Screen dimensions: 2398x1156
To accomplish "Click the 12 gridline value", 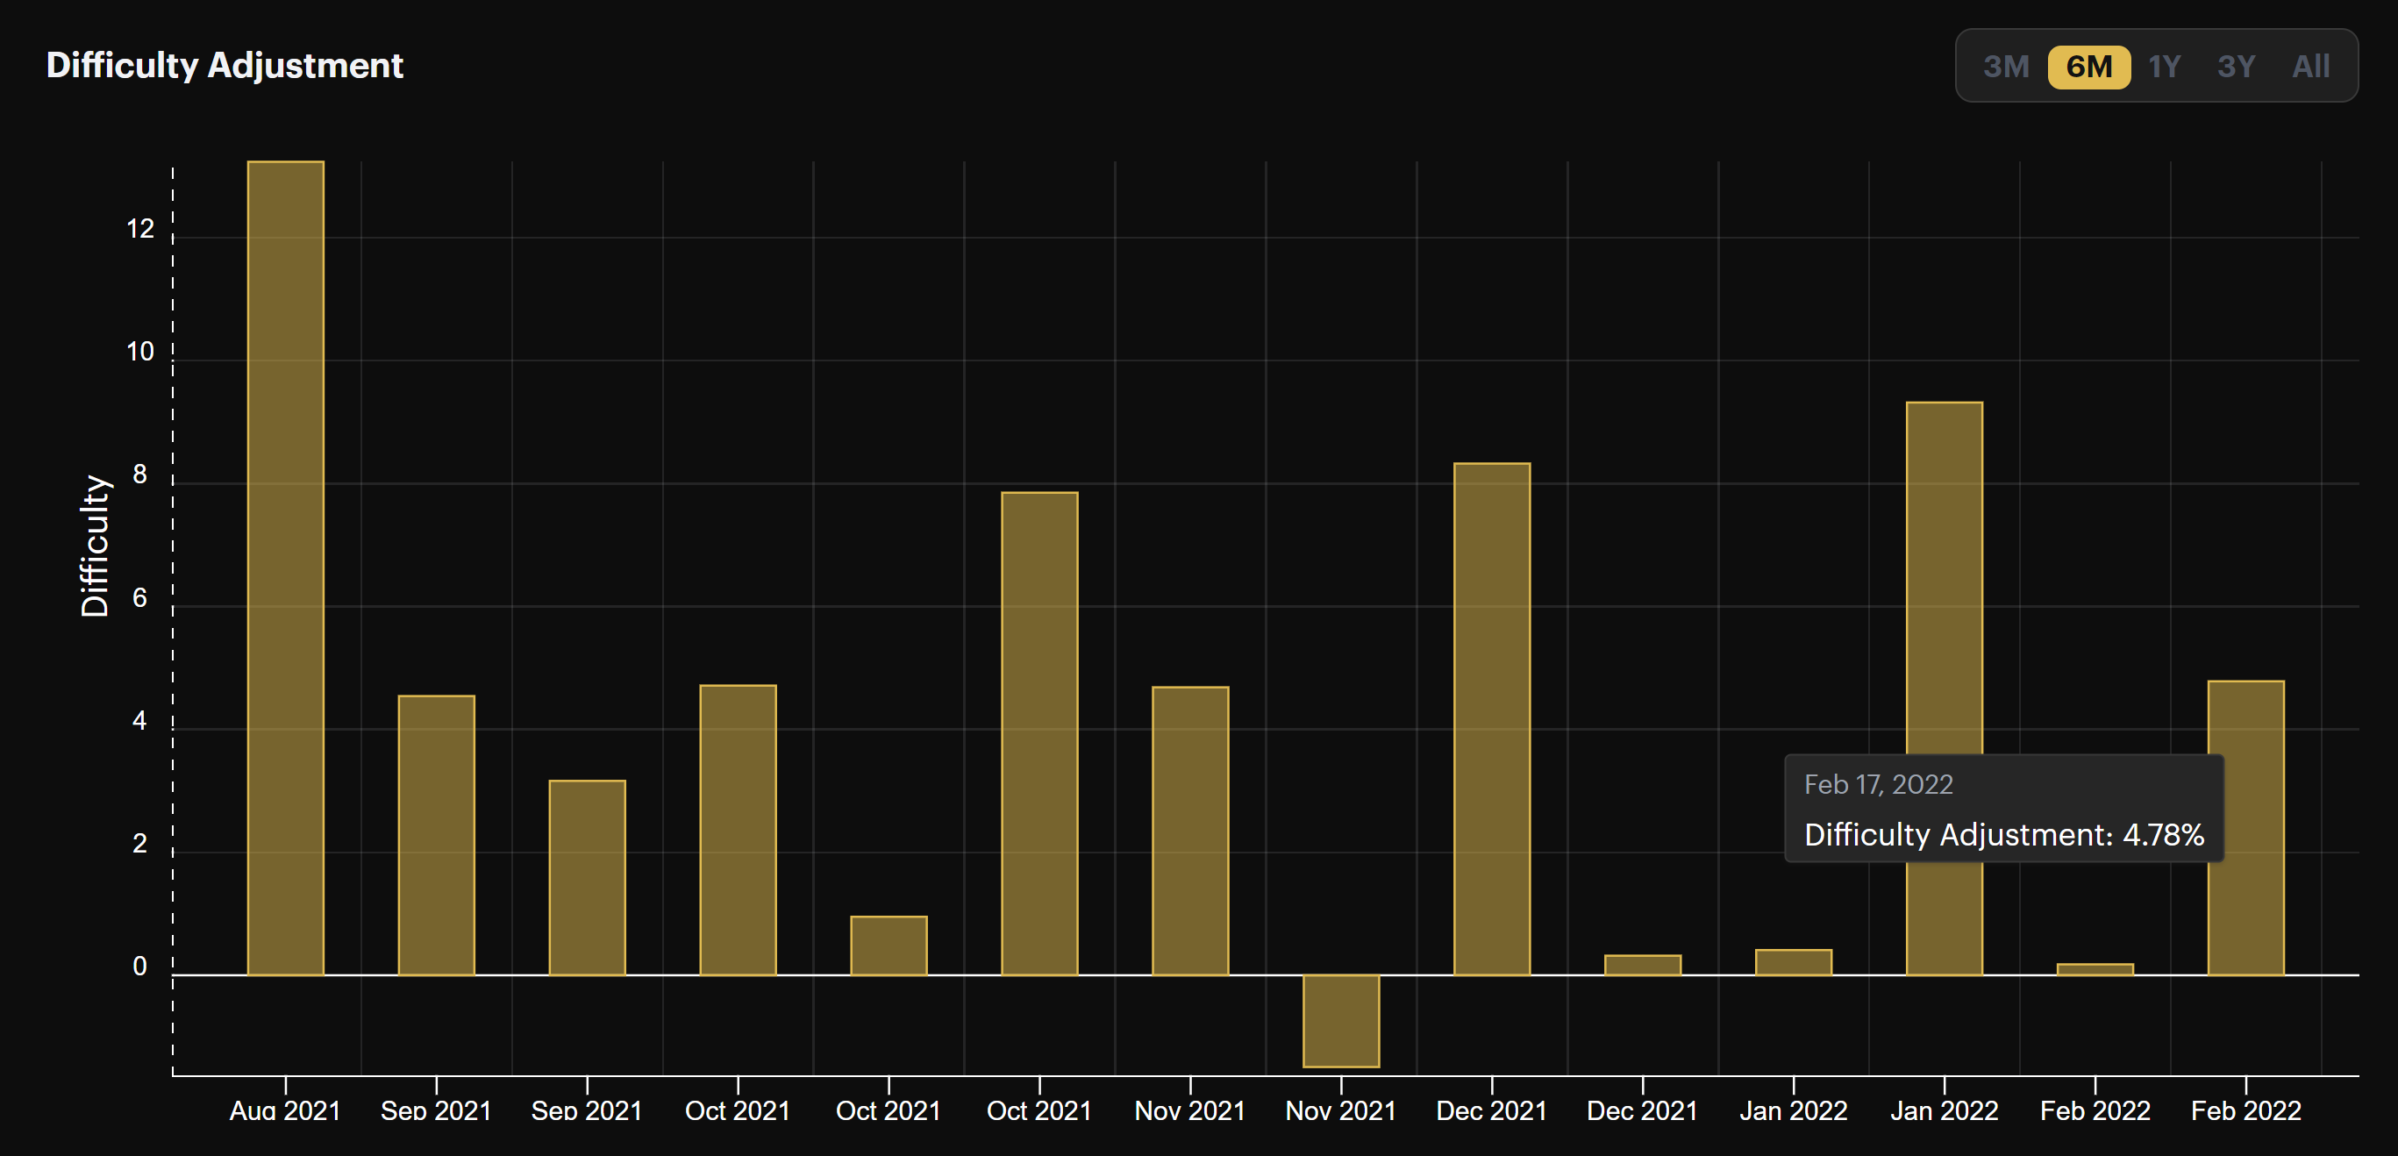I will pyautogui.click(x=141, y=229).
